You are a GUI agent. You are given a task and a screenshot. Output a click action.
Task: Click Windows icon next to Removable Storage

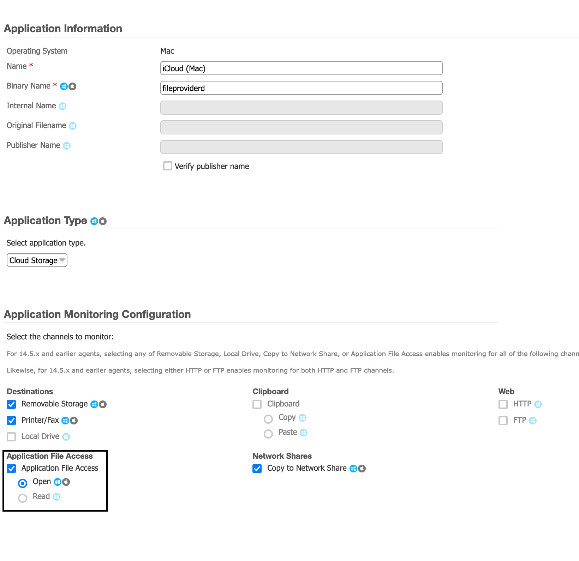[x=94, y=404]
